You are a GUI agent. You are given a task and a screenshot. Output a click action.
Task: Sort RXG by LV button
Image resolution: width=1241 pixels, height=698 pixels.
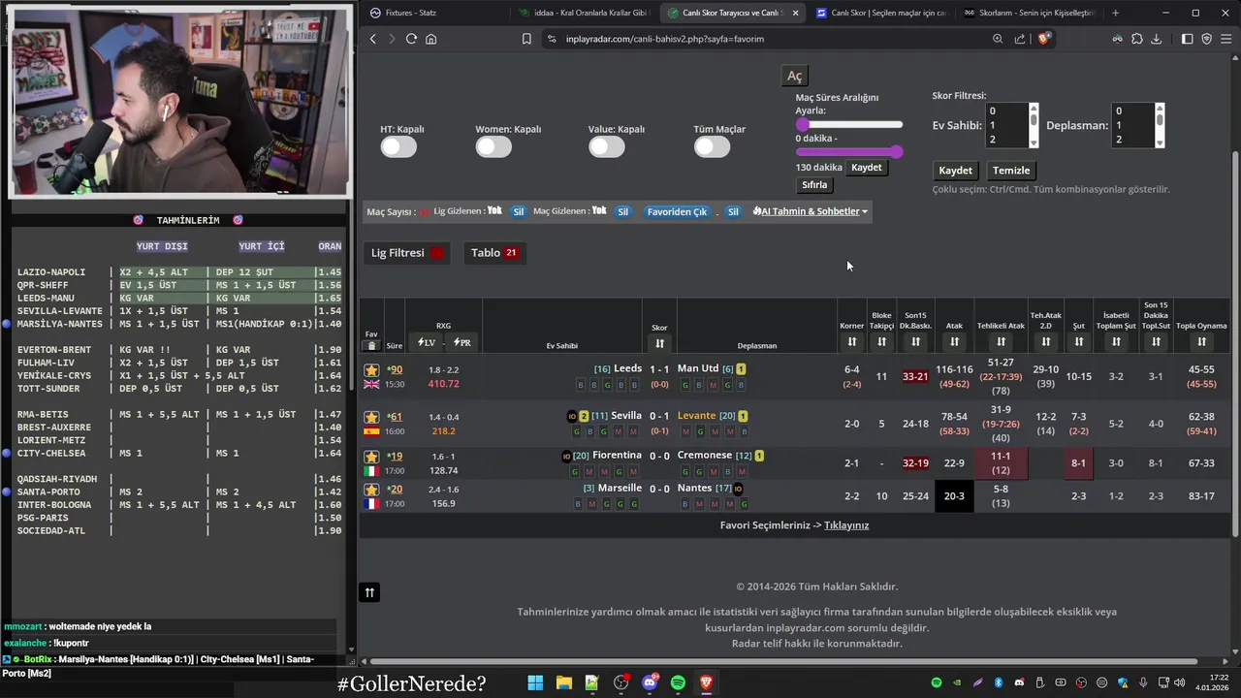427,342
